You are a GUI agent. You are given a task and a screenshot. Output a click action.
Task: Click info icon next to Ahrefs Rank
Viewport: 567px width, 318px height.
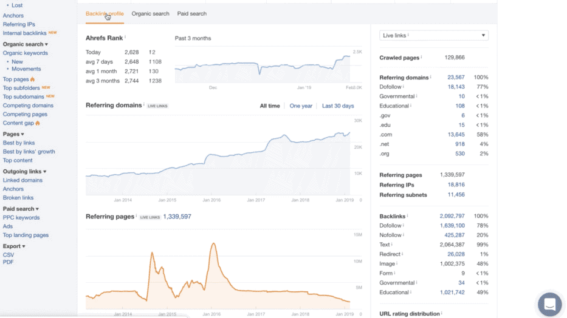pos(125,37)
